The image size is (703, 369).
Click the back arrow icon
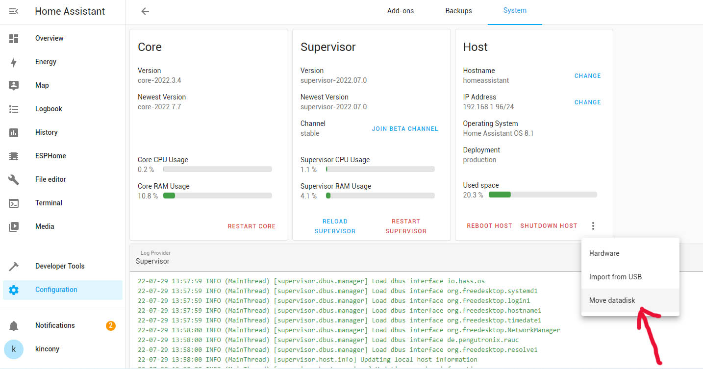point(145,11)
